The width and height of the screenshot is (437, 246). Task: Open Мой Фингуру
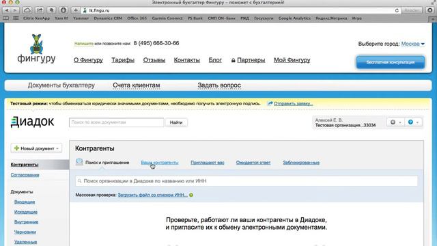pos(292,60)
